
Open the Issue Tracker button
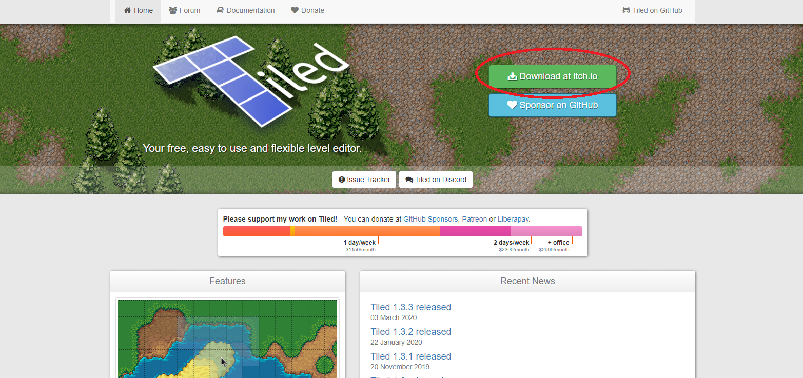pos(364,180)
